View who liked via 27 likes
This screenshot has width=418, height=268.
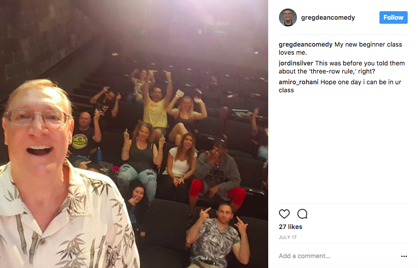click(291, 227)
